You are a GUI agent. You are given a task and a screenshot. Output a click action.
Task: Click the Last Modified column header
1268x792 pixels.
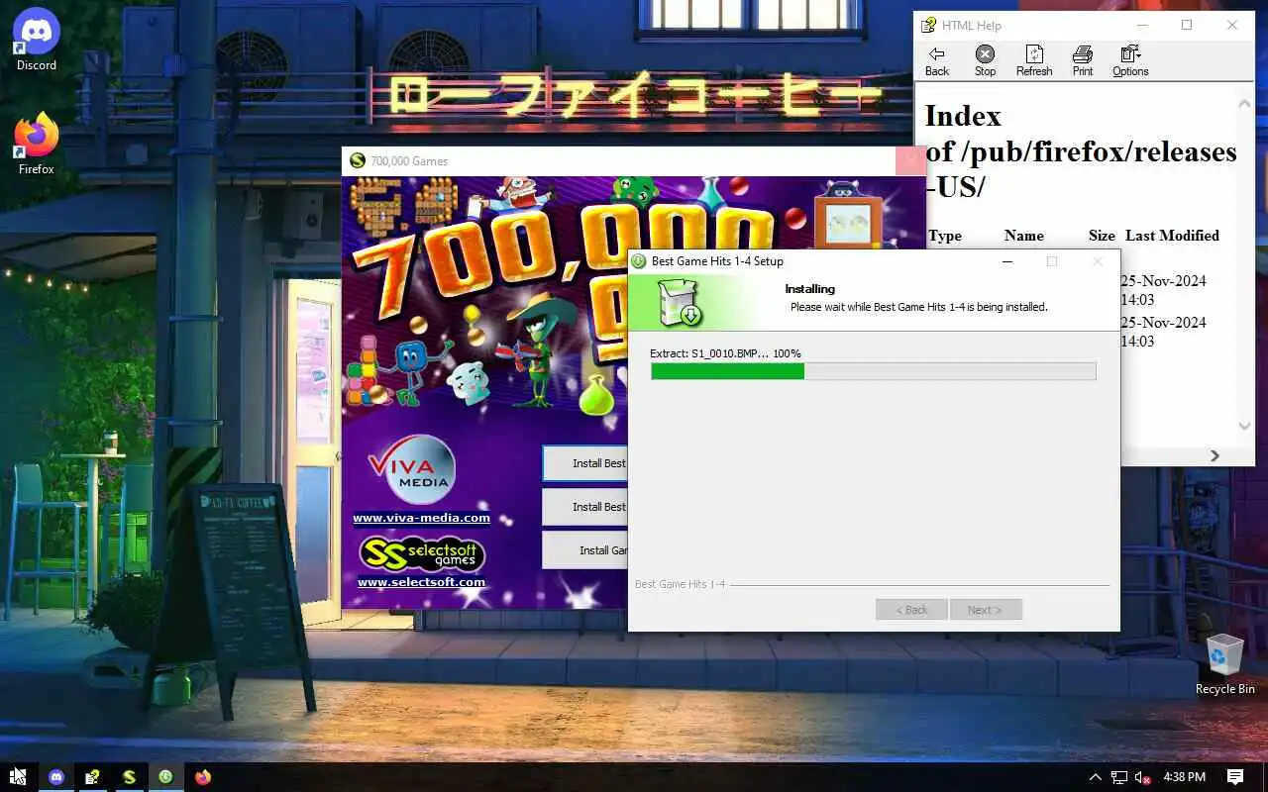pos(1172,236)
